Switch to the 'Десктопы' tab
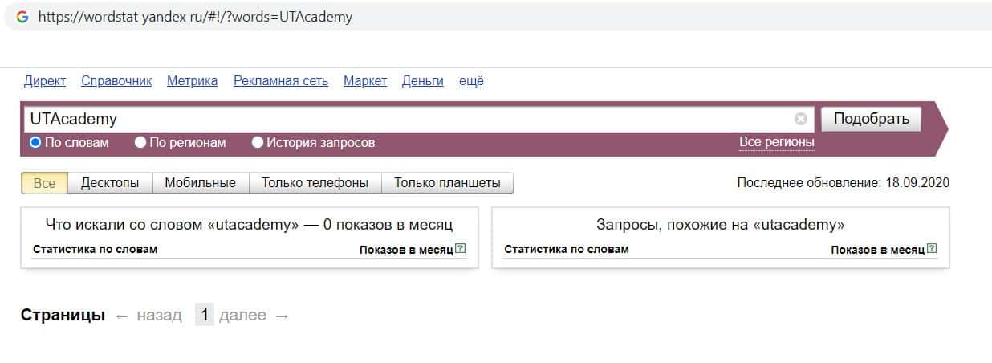 [110, 183]
